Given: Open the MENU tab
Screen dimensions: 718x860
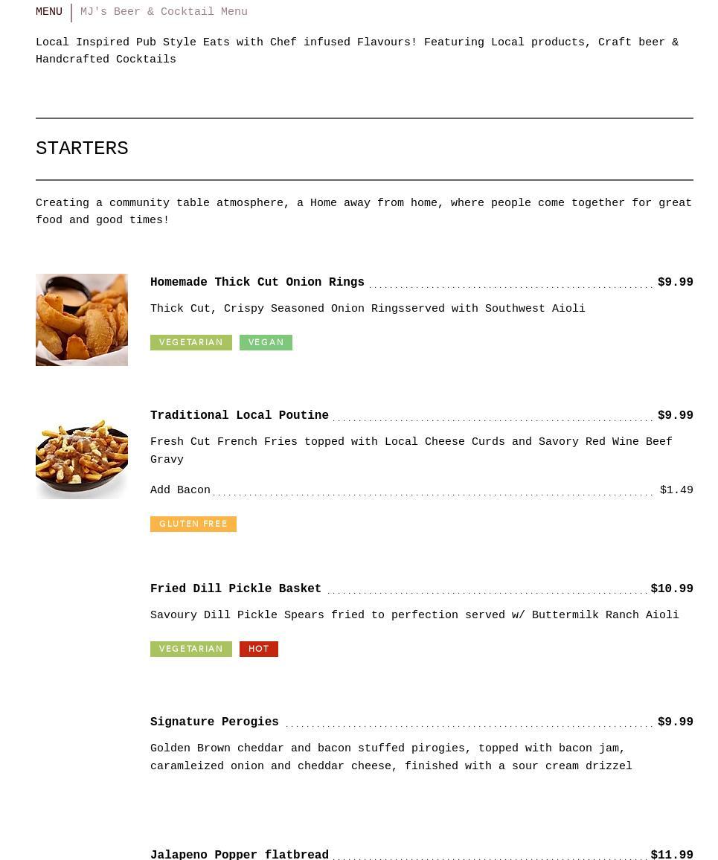Looking at the screenshot, I should (x=49, y=12).
